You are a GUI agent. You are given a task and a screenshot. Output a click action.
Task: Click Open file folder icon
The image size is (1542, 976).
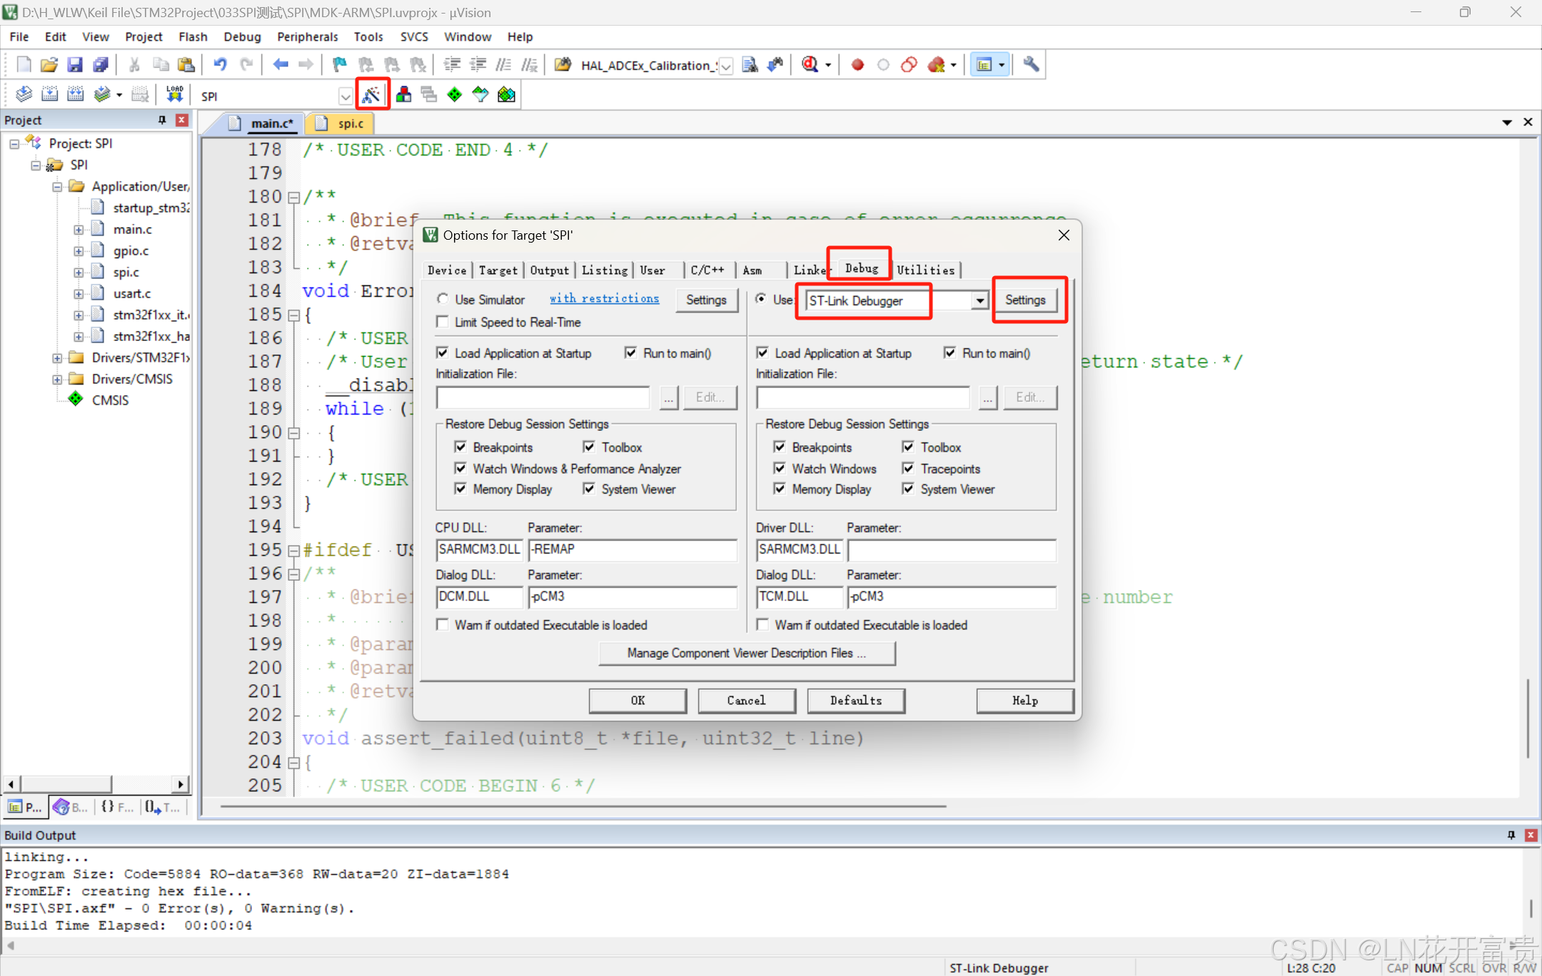49,65
